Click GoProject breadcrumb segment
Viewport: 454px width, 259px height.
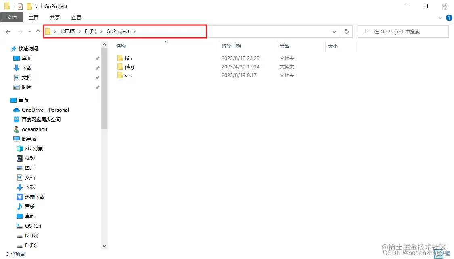(118, 31)
